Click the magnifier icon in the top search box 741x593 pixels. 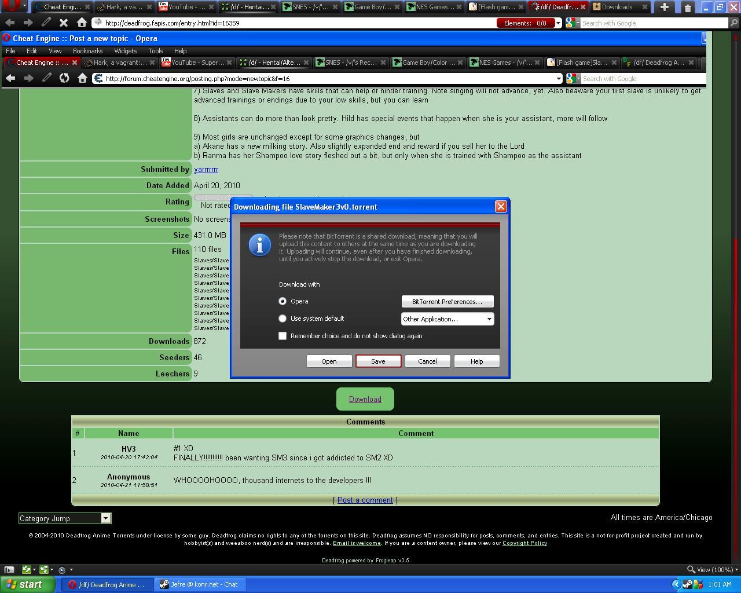(x=735, y=23)
